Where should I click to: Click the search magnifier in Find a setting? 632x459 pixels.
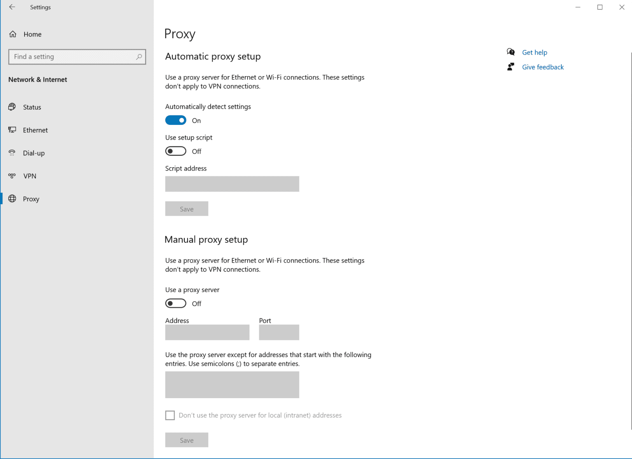click(139, 57)
